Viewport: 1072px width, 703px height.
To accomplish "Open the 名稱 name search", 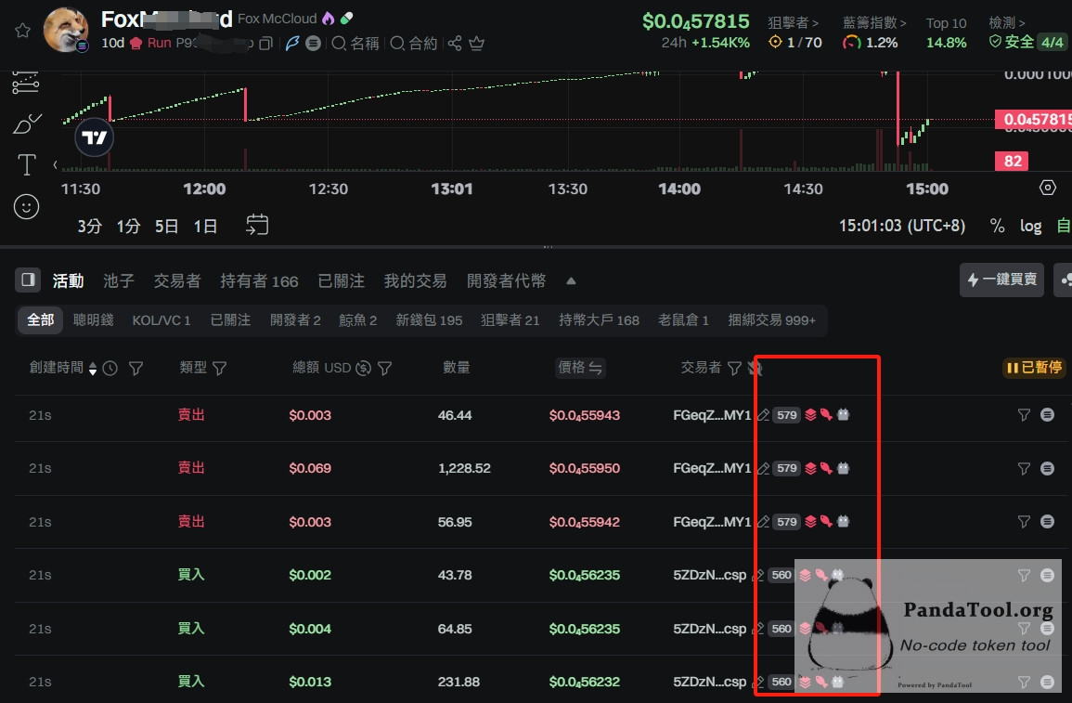I will 355,44.
